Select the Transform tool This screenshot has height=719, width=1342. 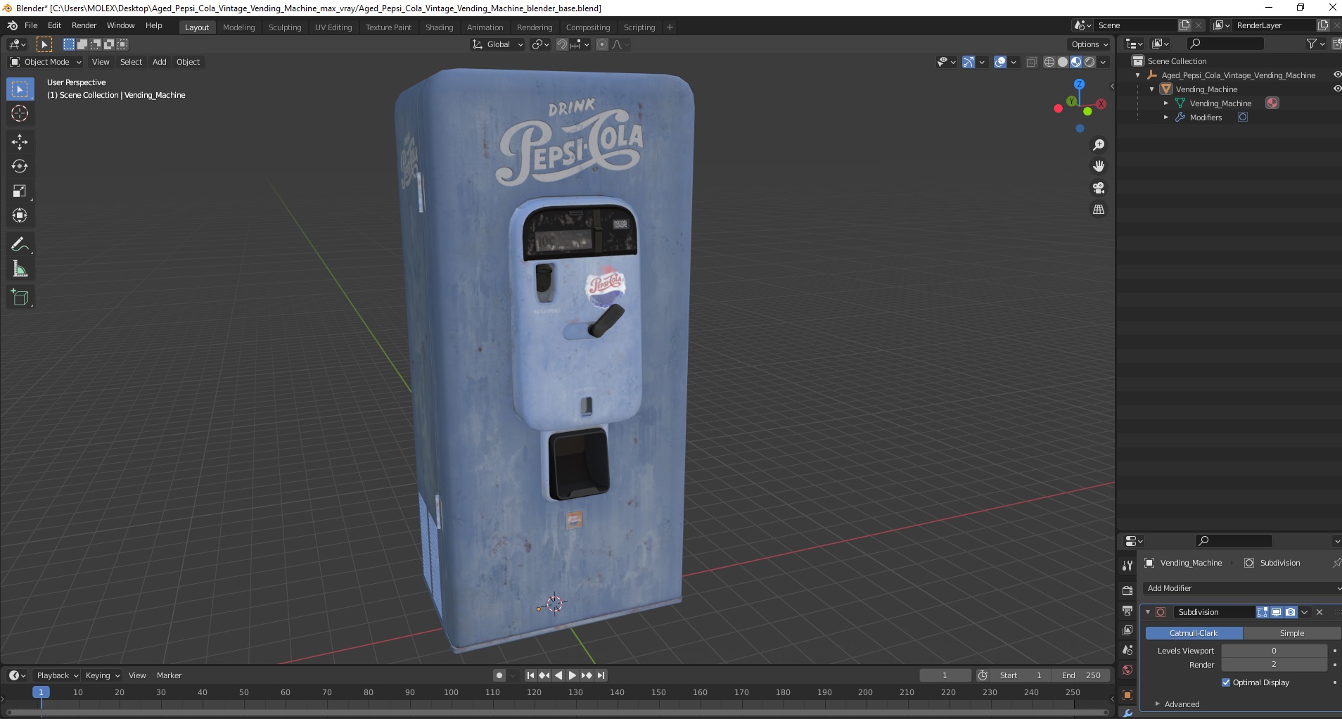(20, 215)
